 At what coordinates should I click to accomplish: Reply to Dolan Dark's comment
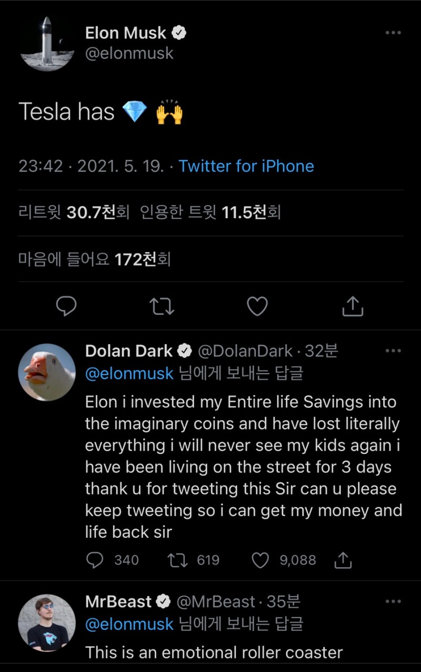tap(95, 561)
